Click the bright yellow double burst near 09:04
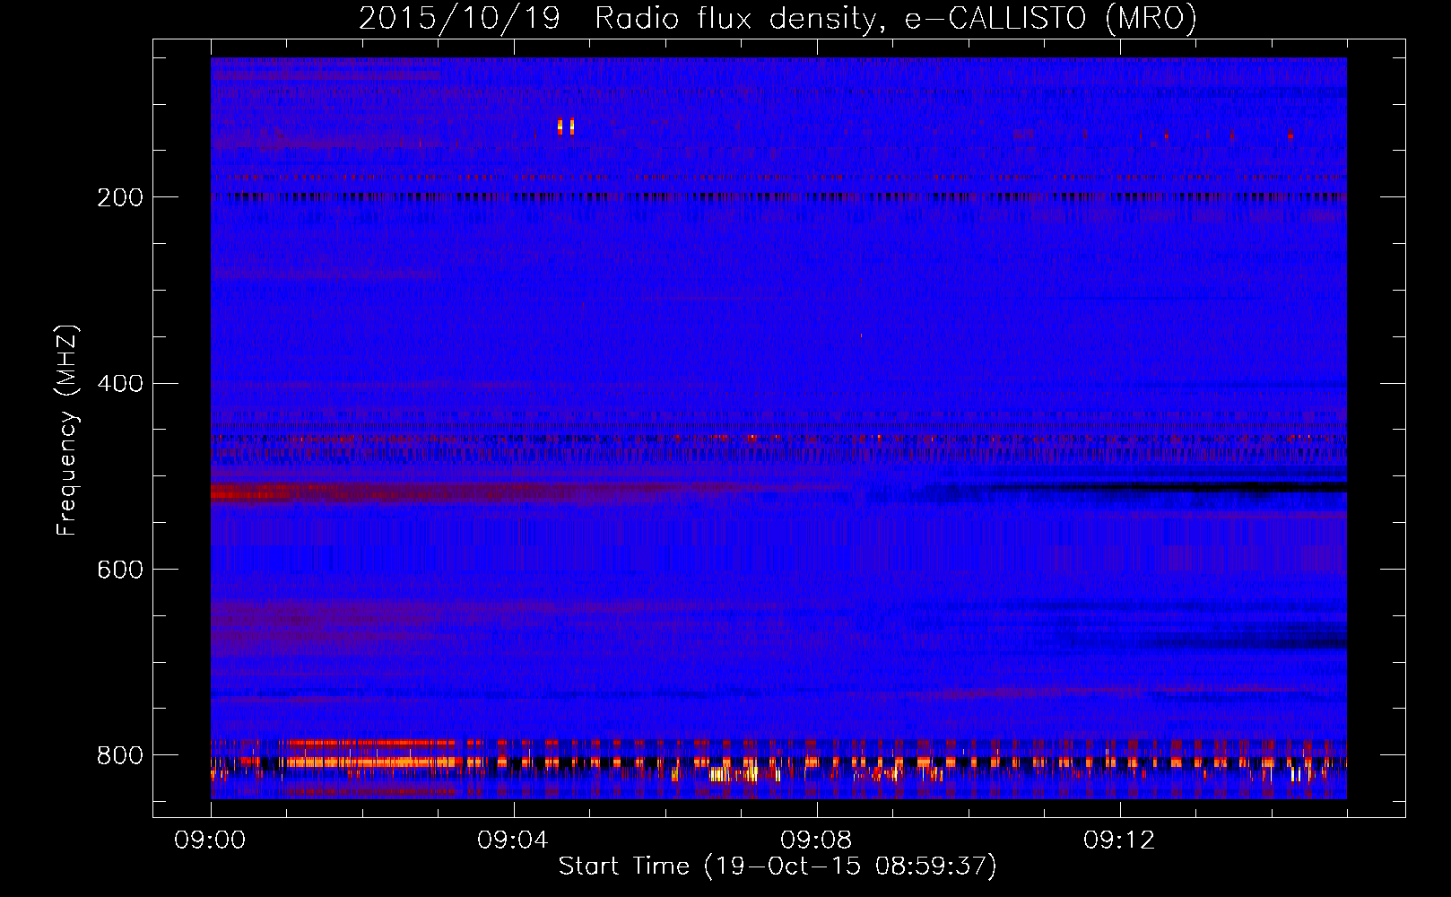This screenshot has height=897, width=1451. coord(565,126)
